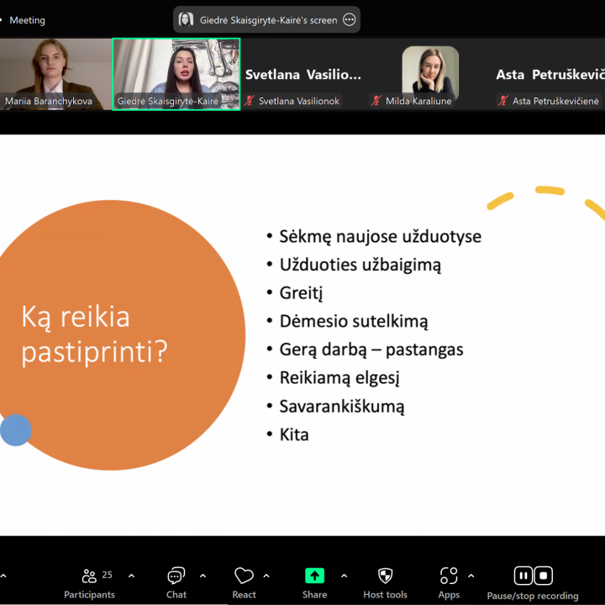
Task: Open the Chat panel
Action: point(176,583)
